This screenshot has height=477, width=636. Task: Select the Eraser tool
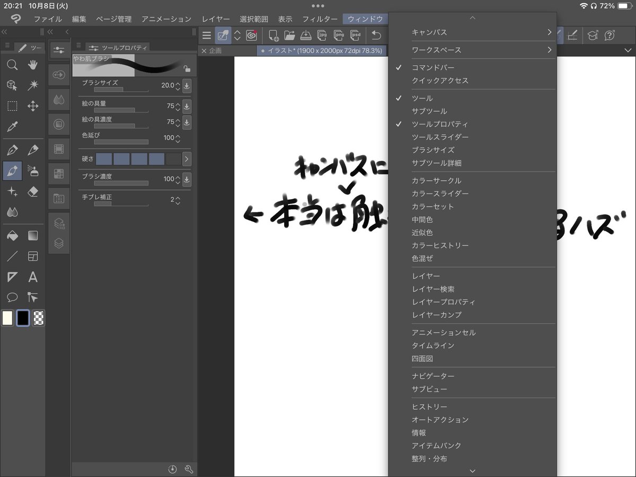33,192
